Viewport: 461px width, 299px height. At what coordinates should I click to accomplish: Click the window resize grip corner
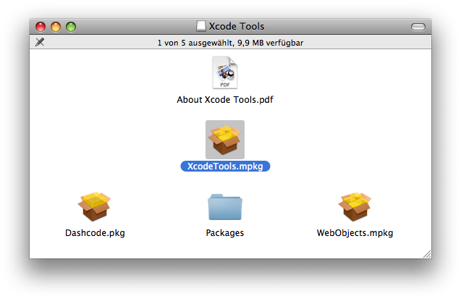[427, 254]
